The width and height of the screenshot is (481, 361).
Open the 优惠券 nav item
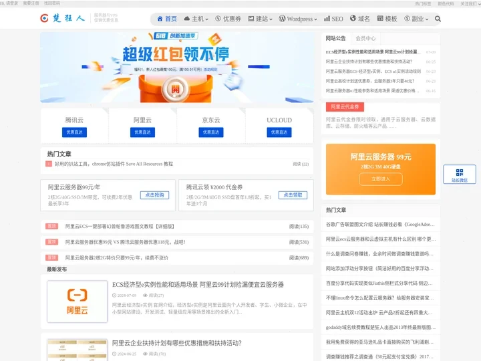click(x=228, y=19)
